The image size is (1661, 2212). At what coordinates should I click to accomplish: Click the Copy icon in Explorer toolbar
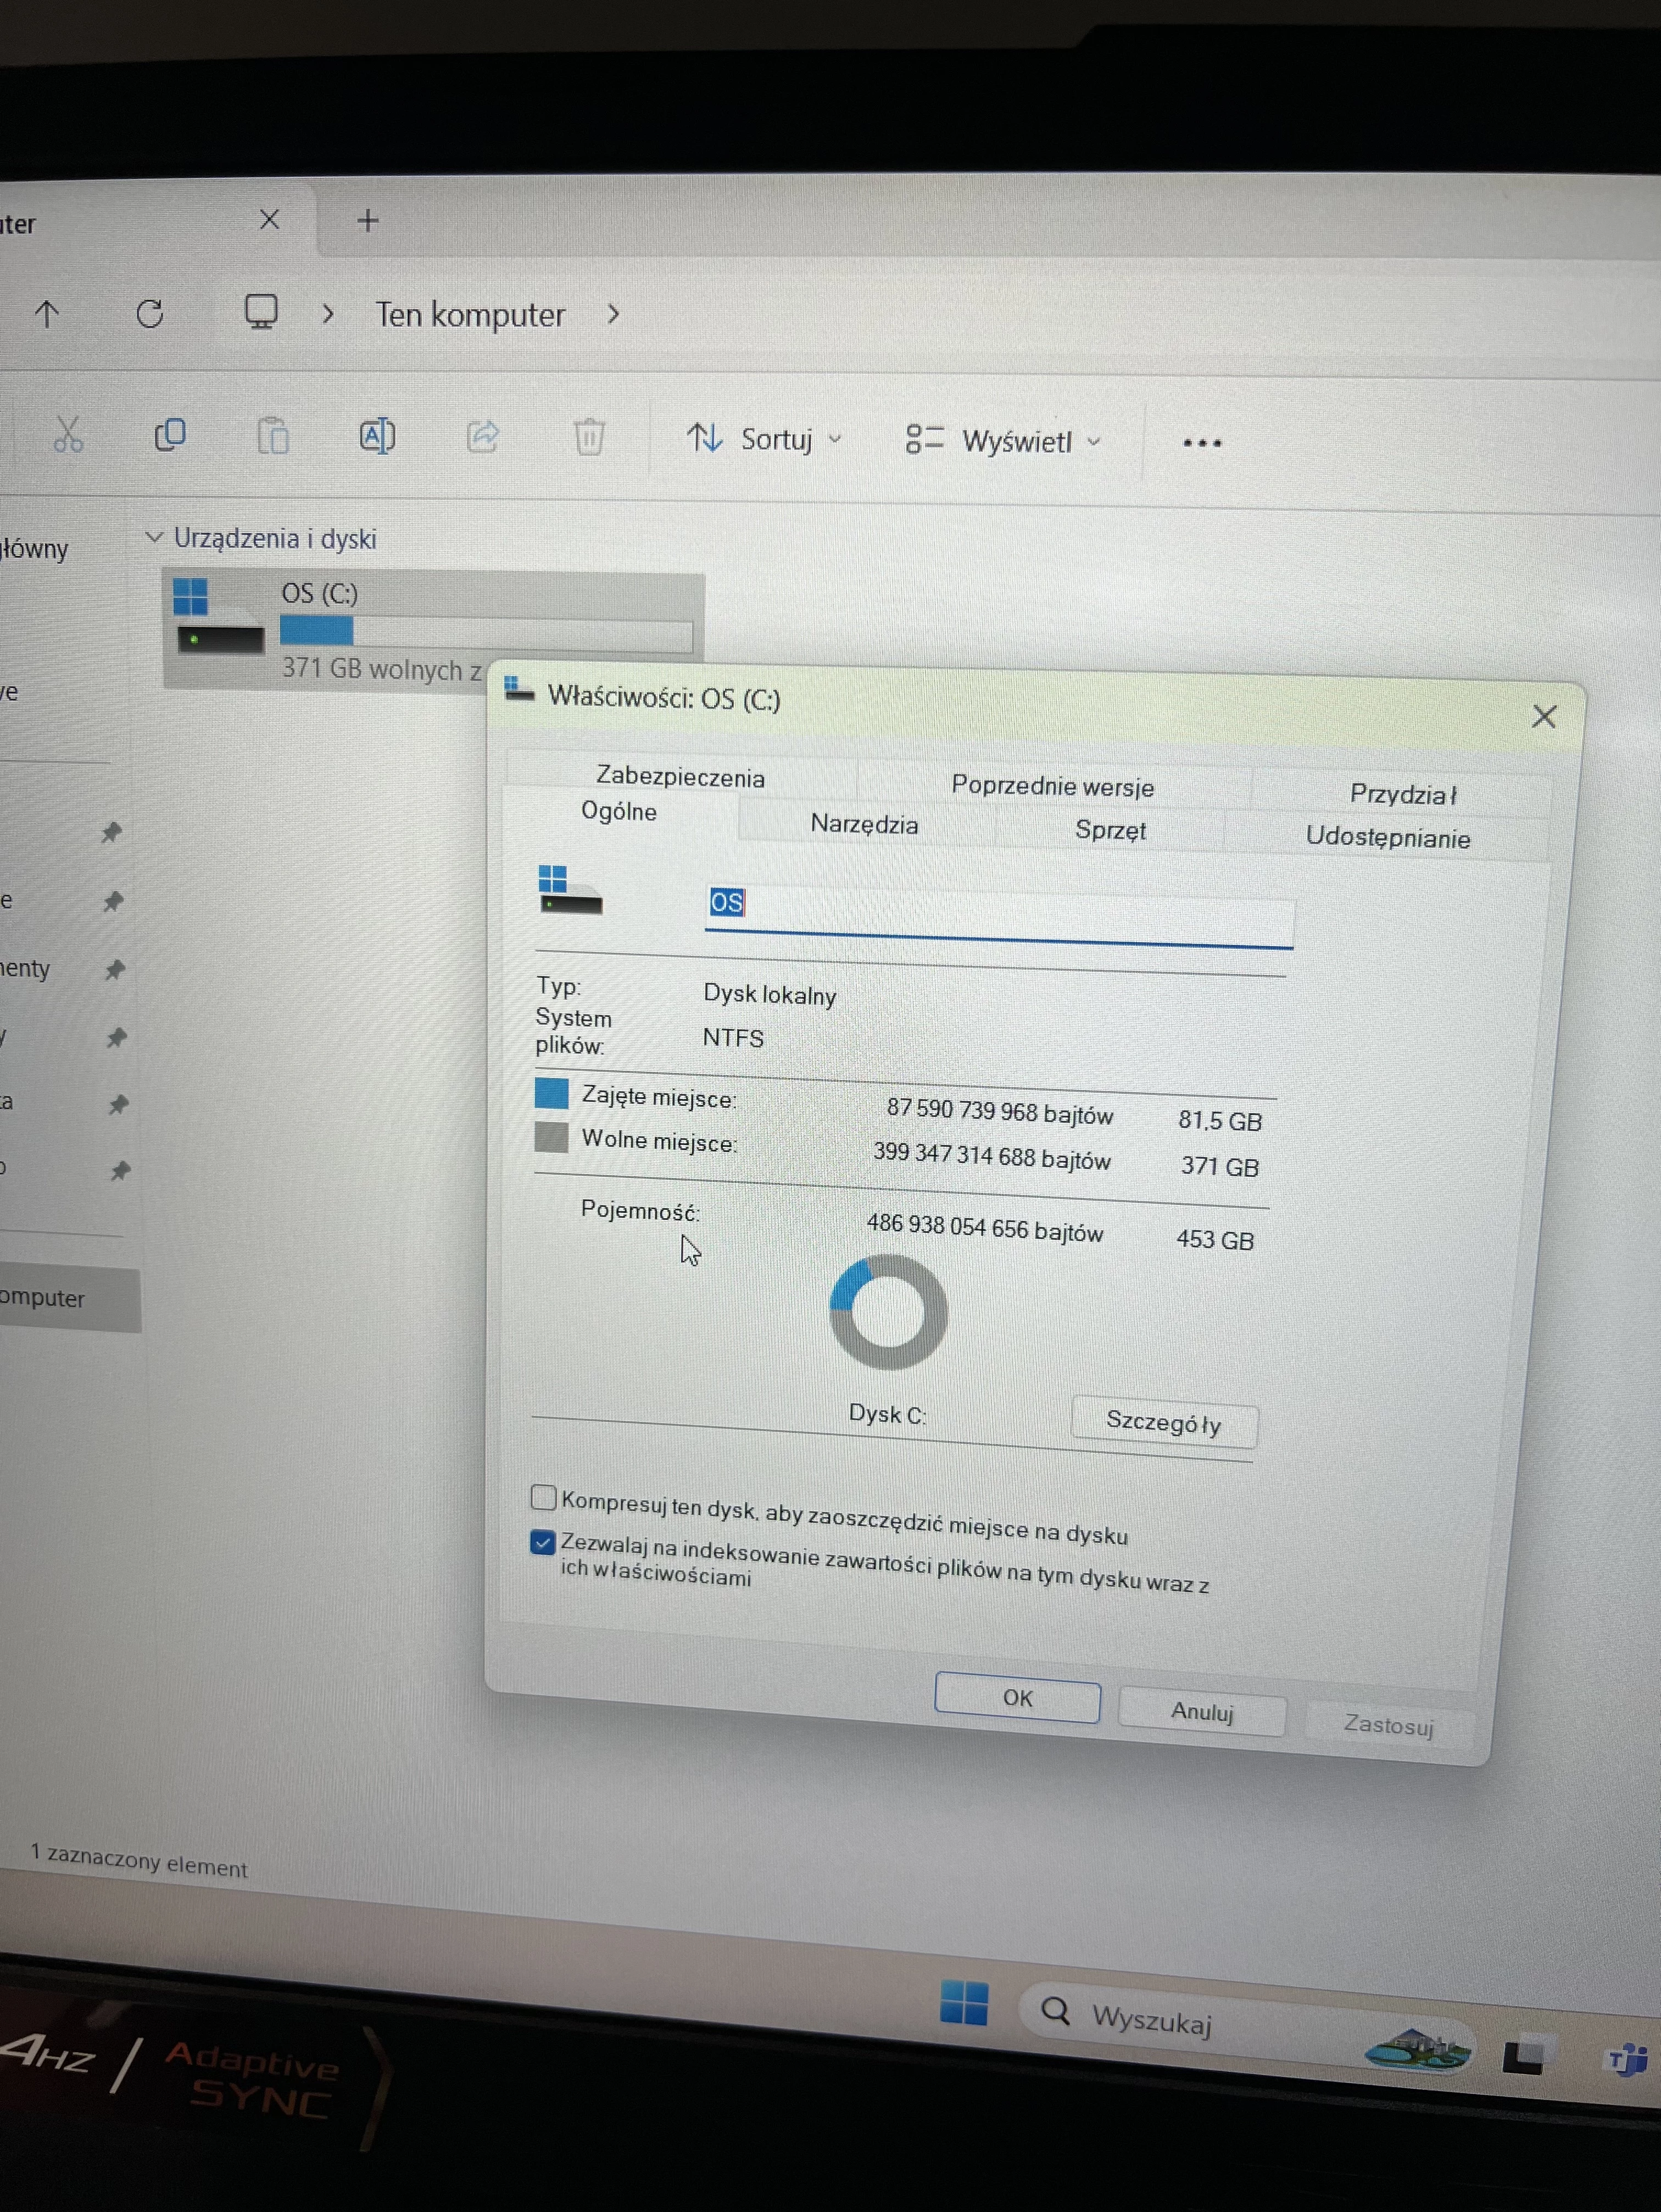[170, 435]
